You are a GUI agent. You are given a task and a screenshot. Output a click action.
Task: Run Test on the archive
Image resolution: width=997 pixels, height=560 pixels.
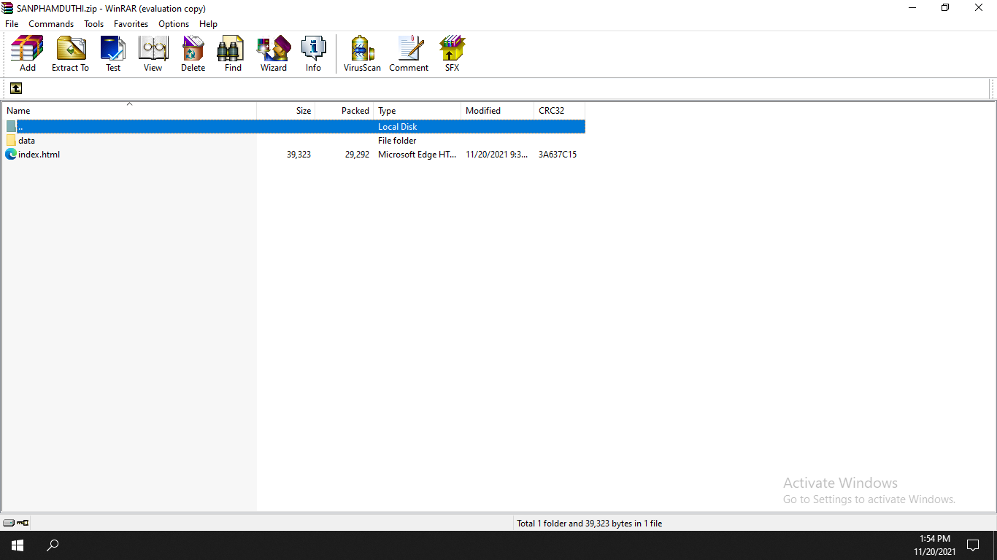[x=113, y=53]
